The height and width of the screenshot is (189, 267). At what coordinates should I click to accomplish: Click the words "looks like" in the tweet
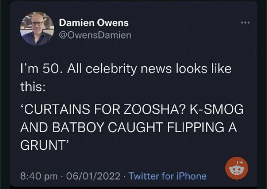tap(204, 69)
